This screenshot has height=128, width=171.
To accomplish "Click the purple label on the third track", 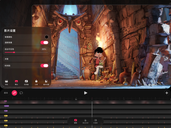I will [x=6, y=111].
